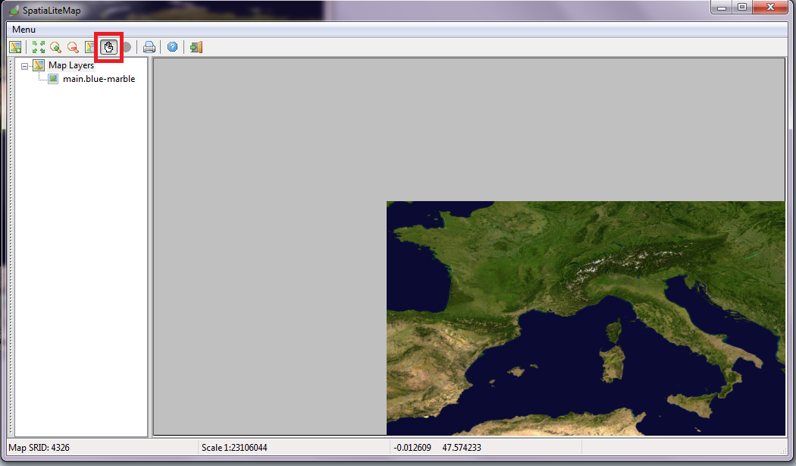Minimize the SpatiaLiteMap window

pos(722,7)
